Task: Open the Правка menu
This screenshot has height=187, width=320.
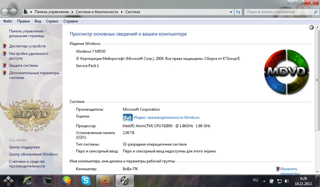Action: 23,21
